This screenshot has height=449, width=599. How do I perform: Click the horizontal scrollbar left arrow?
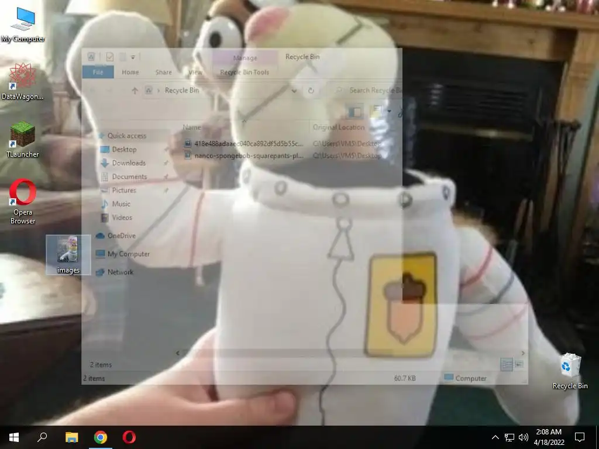click(178, 353)
